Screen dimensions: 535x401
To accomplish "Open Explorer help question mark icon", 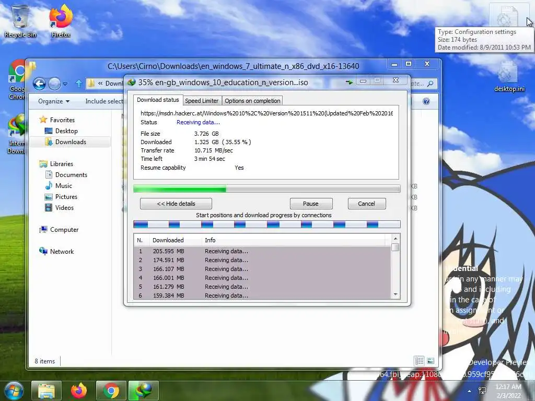I will tap(426, 101).
